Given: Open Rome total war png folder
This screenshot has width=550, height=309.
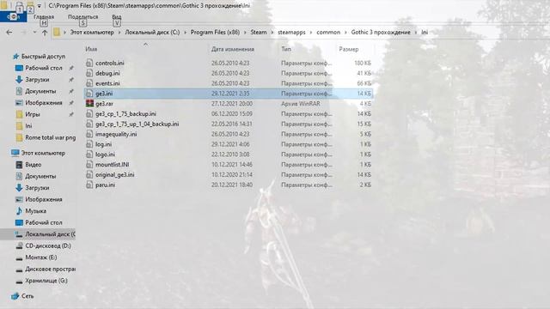Looking at the screenshot, I should point(50,137).
